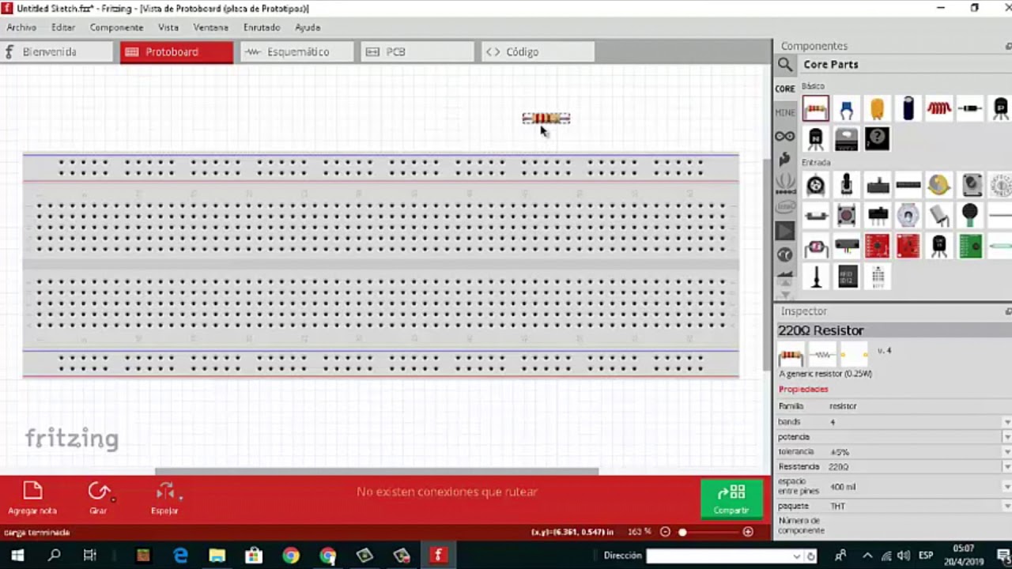Open the Ventana menu
Viewport: 1012px width, 569px height.
pos(211,27)
